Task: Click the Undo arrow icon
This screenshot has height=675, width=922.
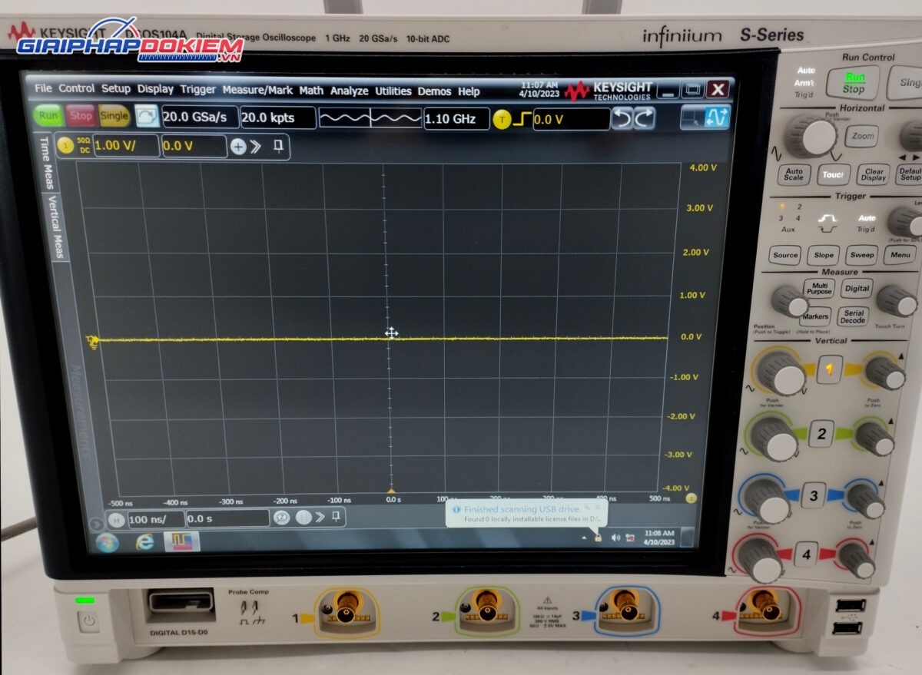Action: pos(622,119)
